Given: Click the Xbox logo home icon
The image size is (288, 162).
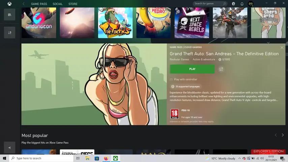Looking at the screenshot, I should coord(9,4).
